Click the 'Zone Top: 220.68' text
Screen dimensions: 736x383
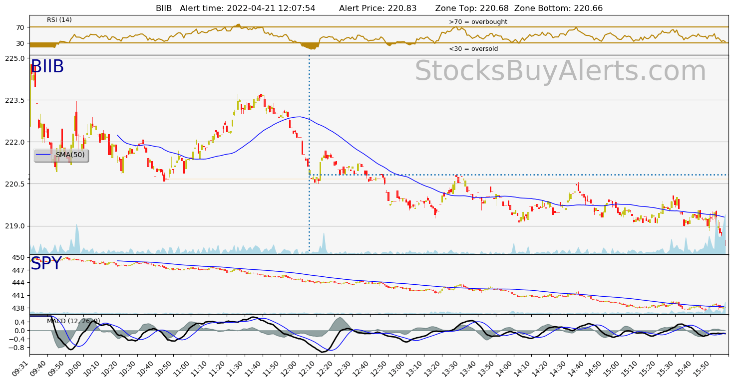pos(472,8)
